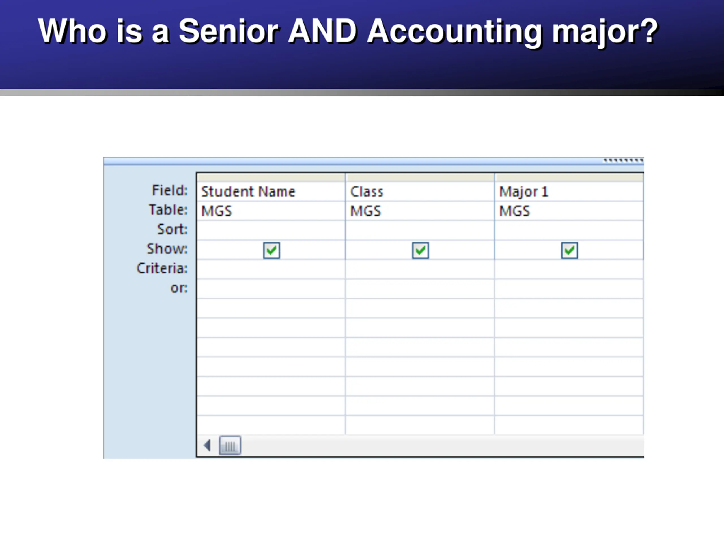The image size is (724, 543).
Task: Disable Show checkbox for Major 1 field
Action: click(x=569, y=250)
